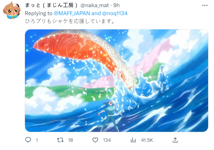Select the reply count number 1

[37, 140]
